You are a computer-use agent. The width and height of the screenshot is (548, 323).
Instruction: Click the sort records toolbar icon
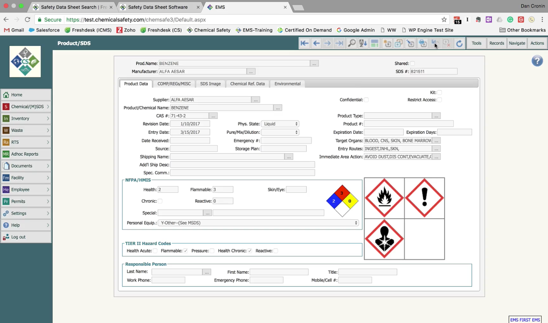363,43
